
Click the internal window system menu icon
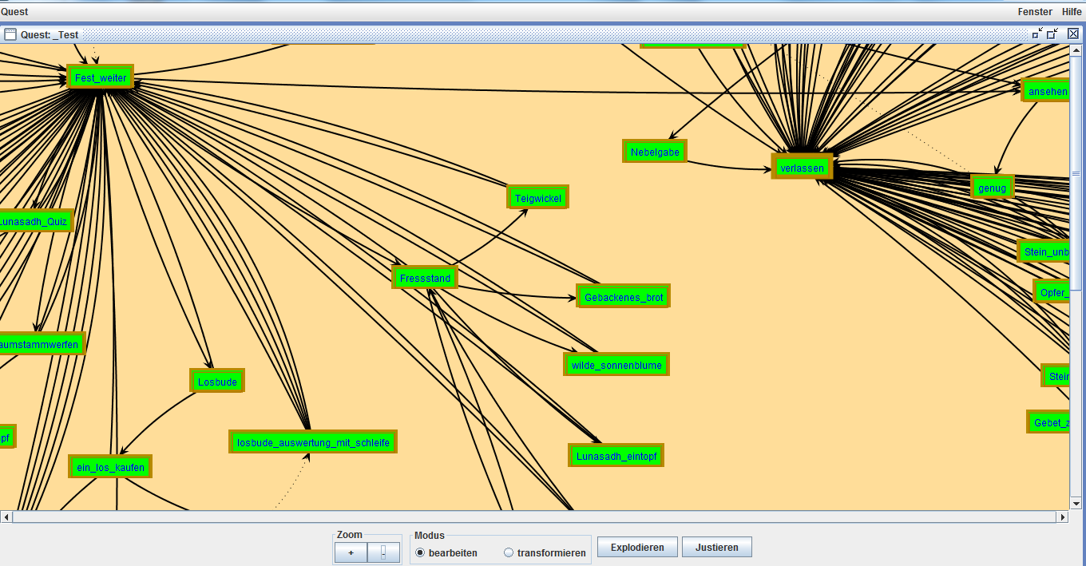click(x=10, y=34)
